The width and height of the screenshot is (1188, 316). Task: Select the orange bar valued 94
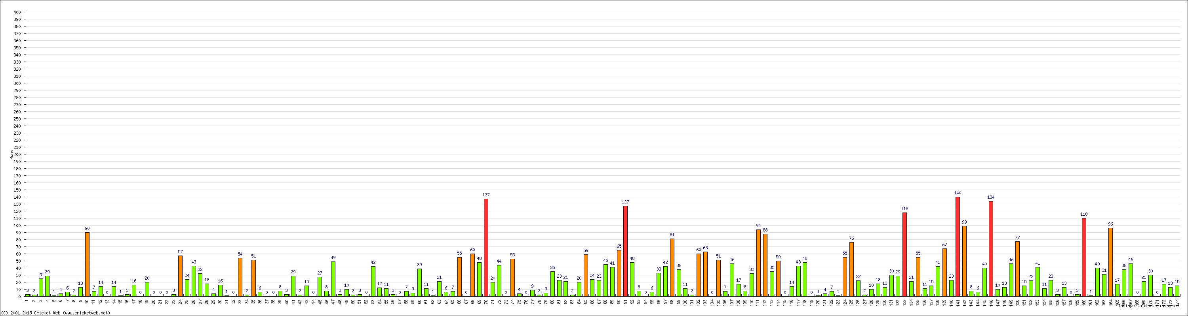(x=758, y=263)
